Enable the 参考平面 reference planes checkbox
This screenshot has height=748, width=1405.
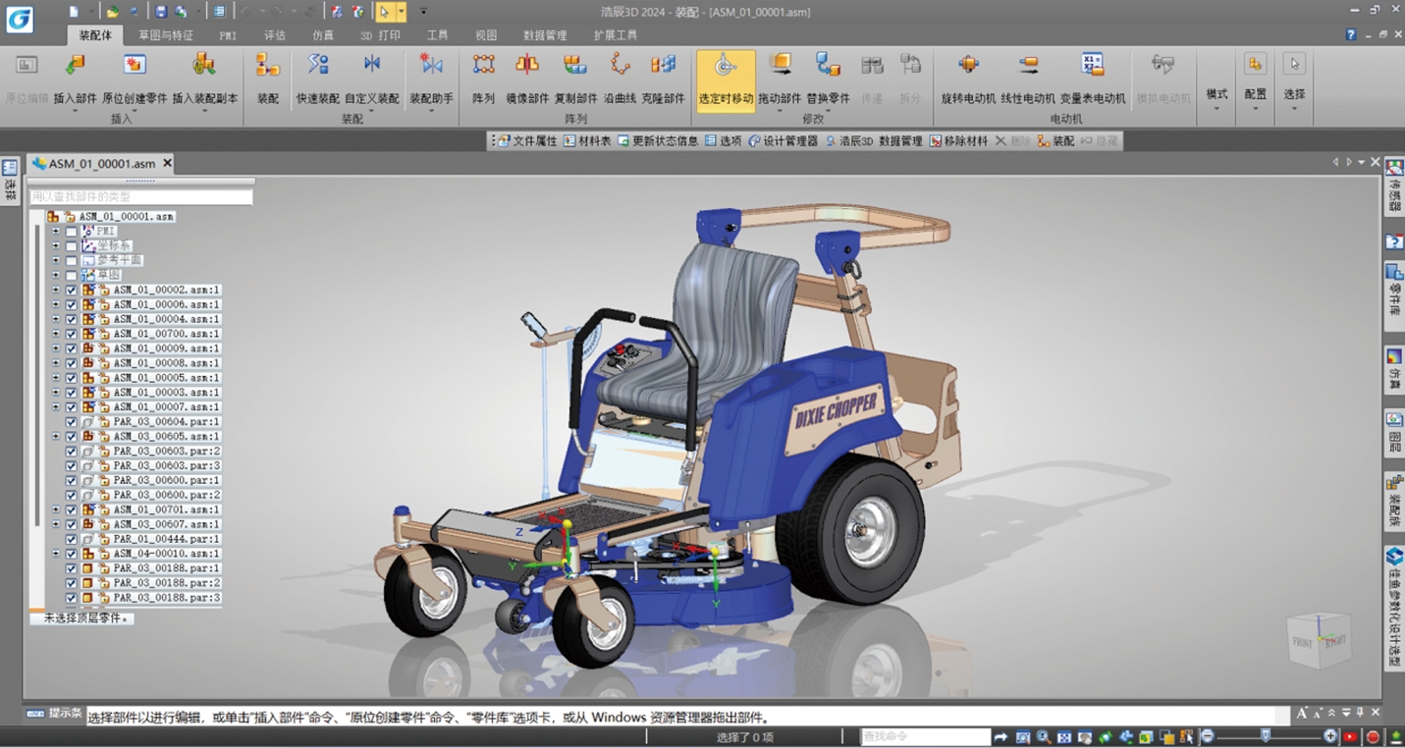tap(71, 260)
